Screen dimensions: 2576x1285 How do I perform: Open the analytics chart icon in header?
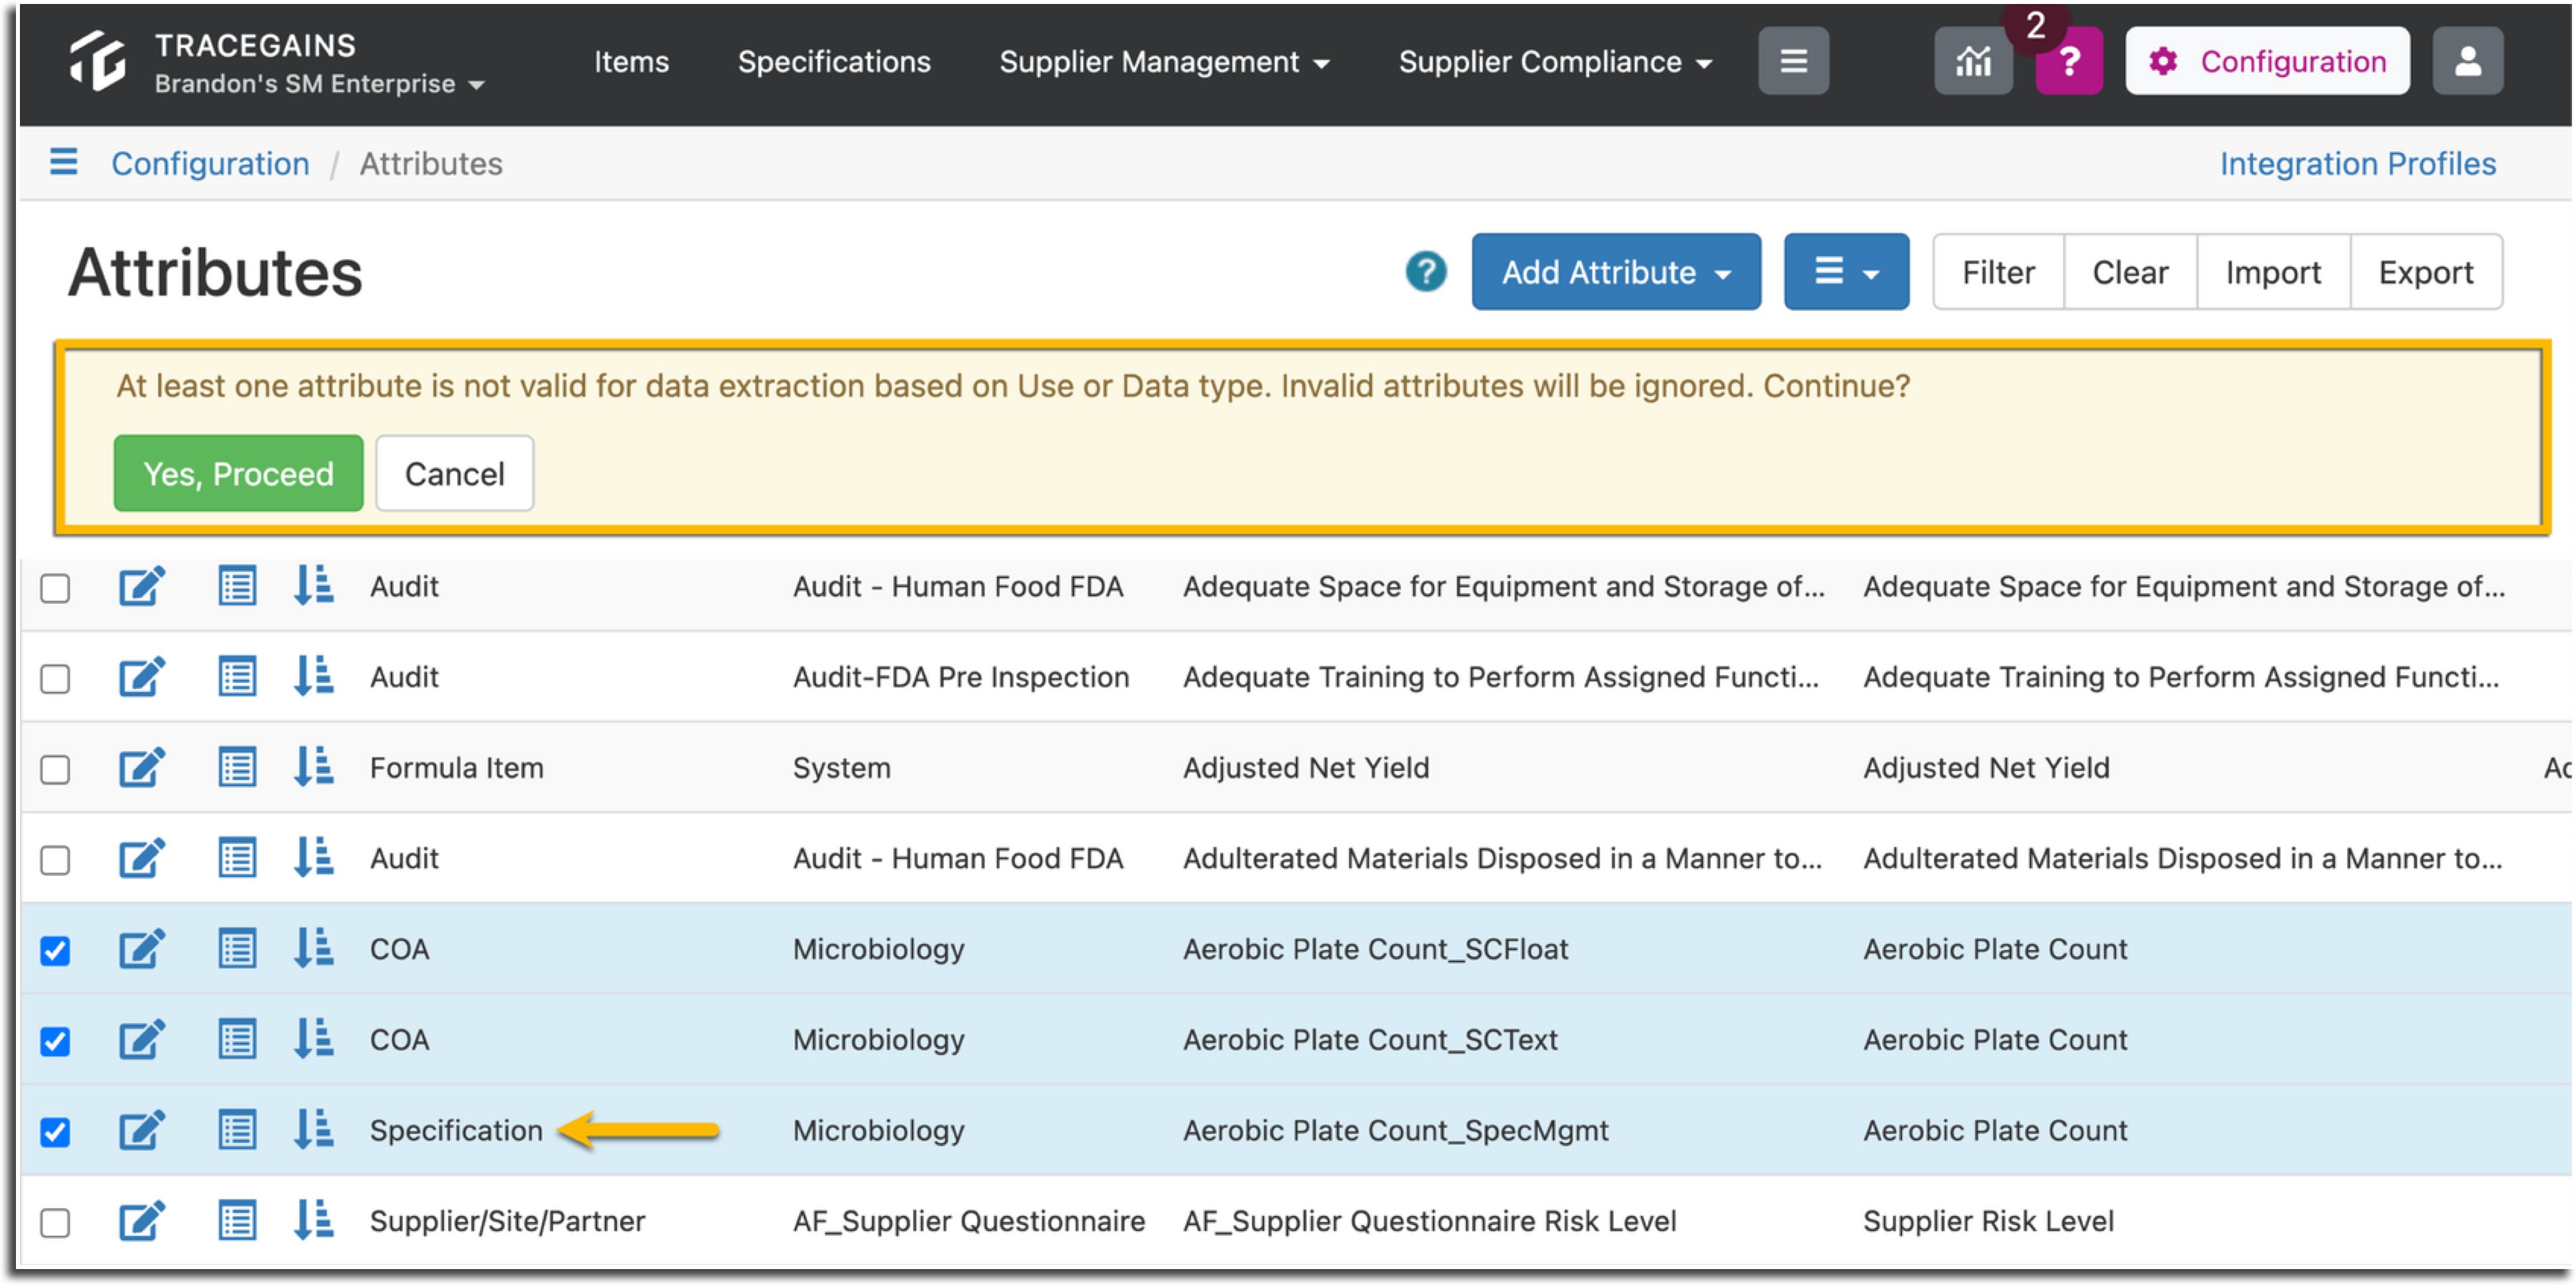1972,61
